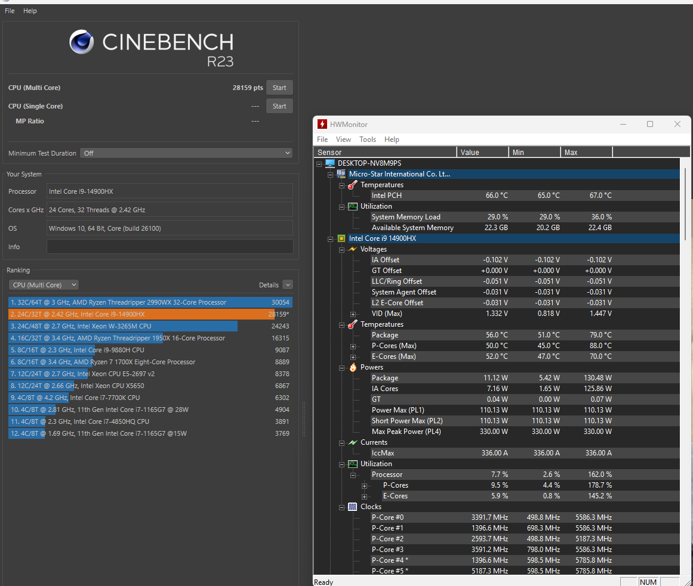Click the NUM status bar indicator
Screen dimensions: 693x586
point(648,582)
